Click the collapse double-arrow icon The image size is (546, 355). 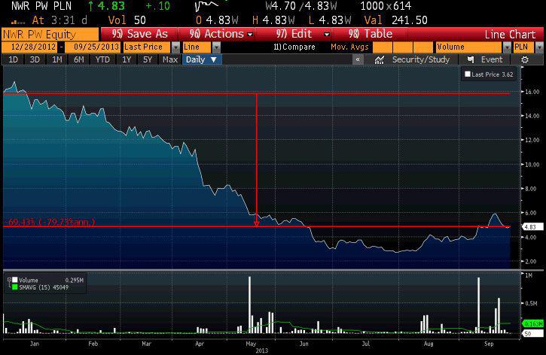(x=358, y=59)
